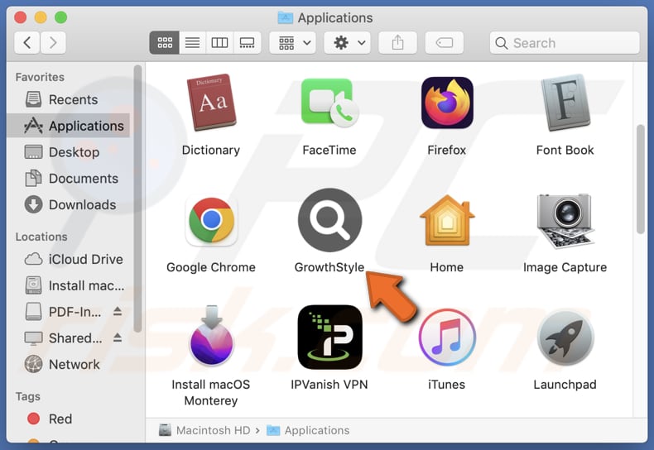Eject the Shared... location
The width and height of the screenshot is (654, 450).
click(x=118, y=337)
